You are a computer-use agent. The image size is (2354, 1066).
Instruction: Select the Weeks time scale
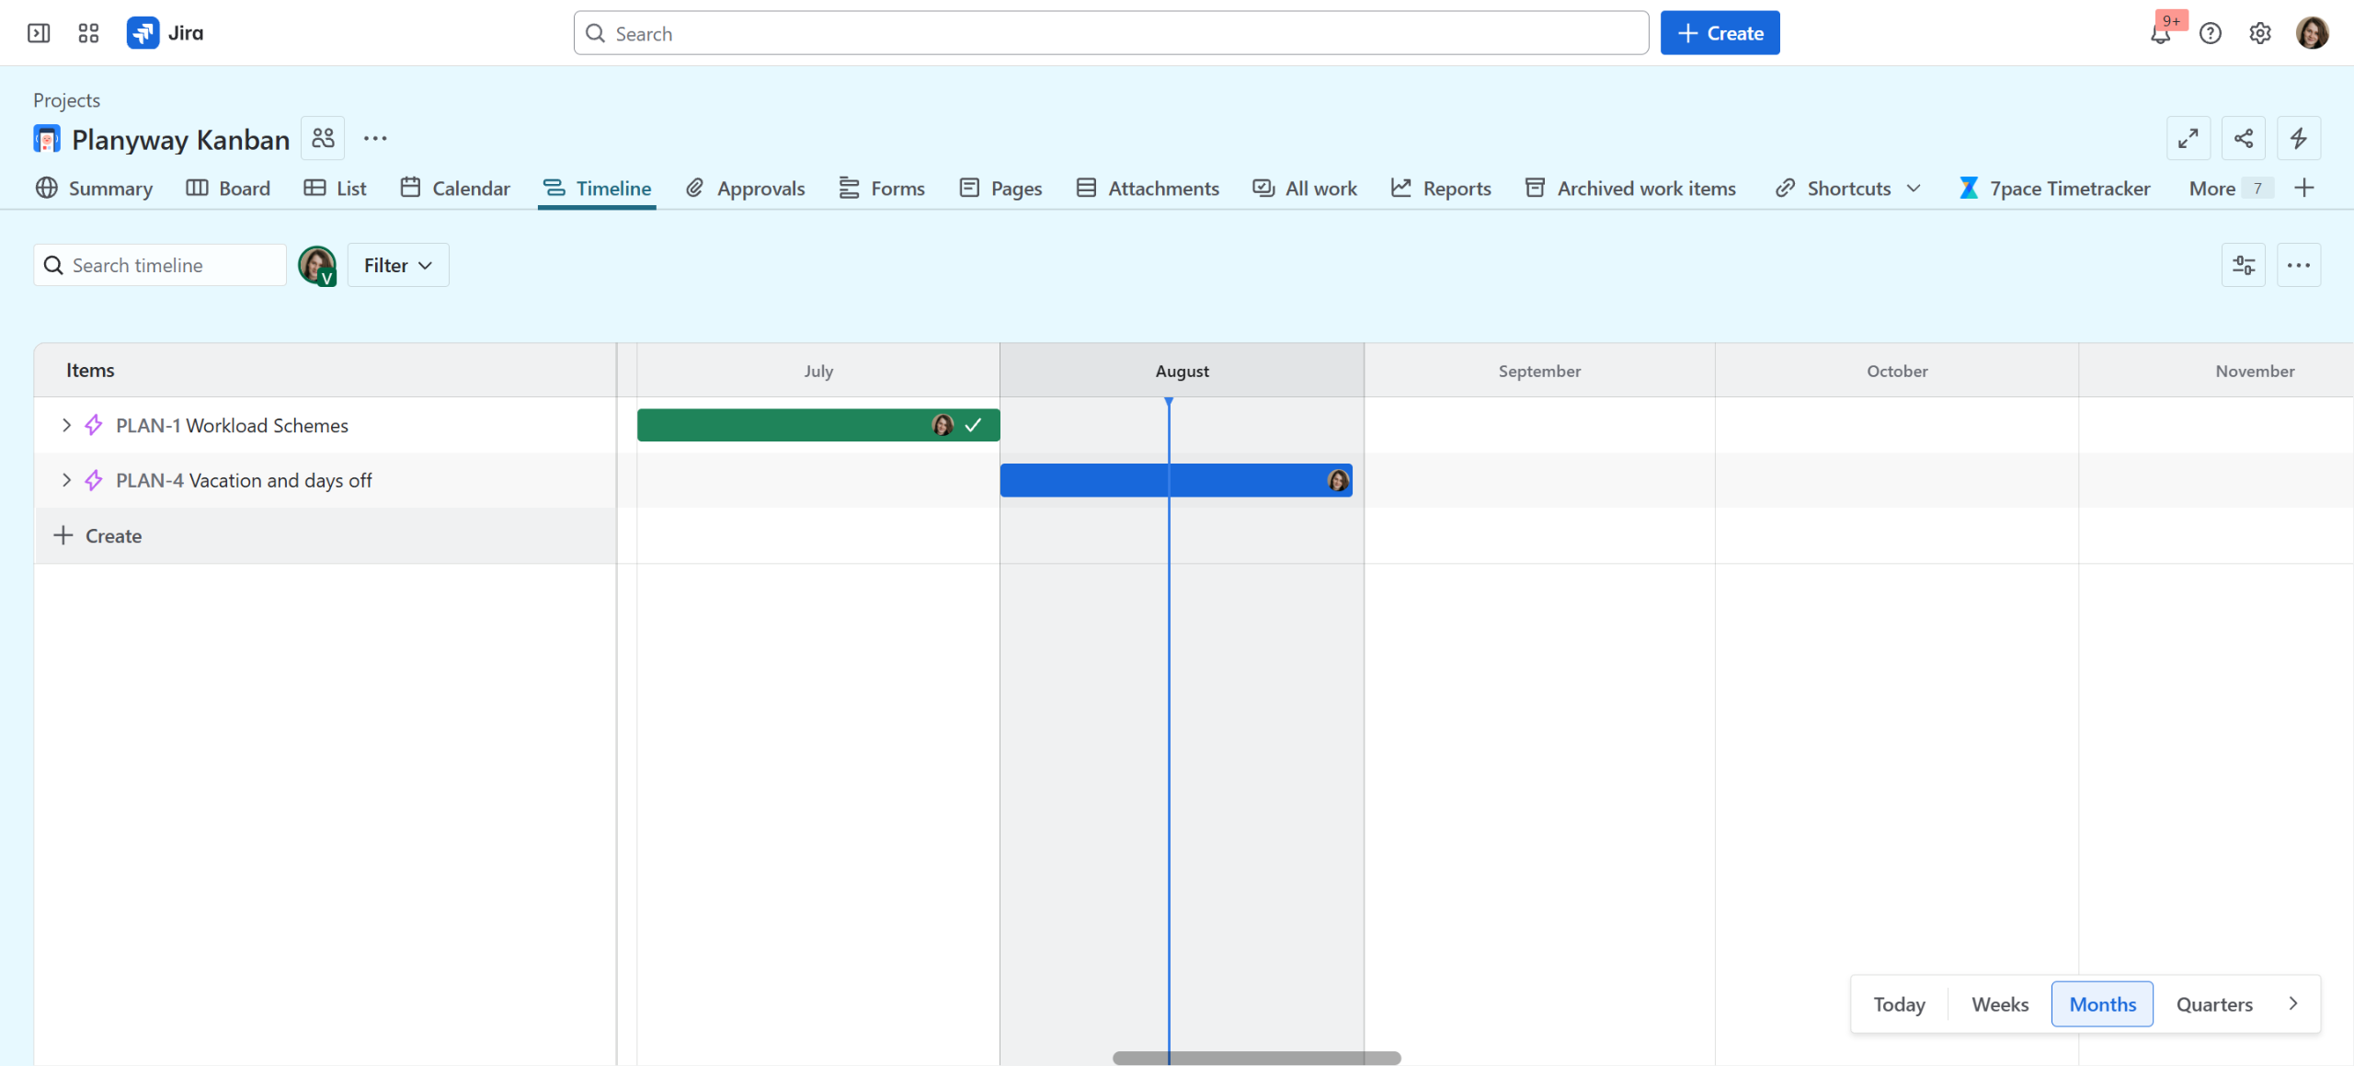click(x=1999, y=1004)
